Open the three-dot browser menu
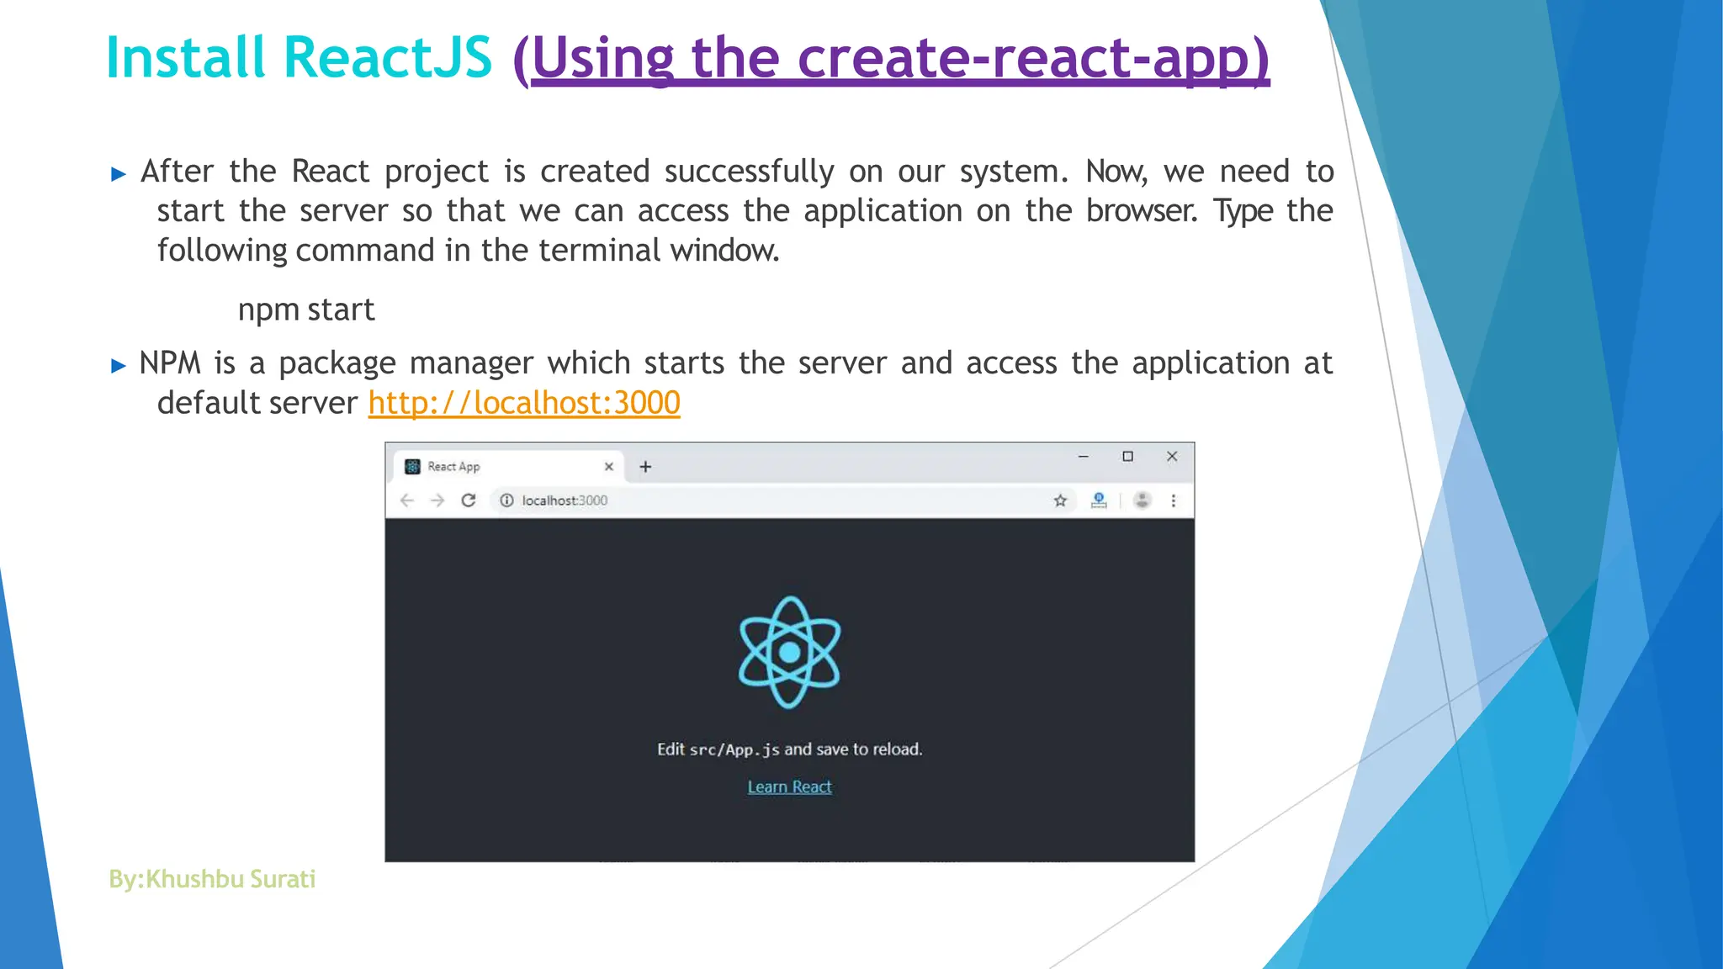Image resolution: width=1723 pixels, height=969 pixels. 1174,500
